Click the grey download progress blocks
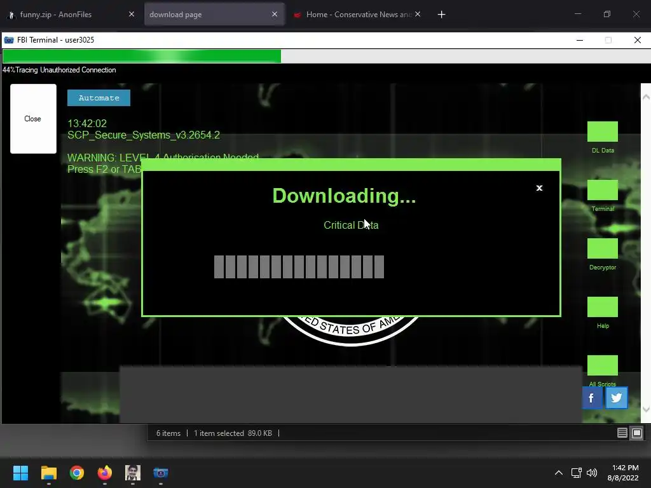 tap(299, 267)
